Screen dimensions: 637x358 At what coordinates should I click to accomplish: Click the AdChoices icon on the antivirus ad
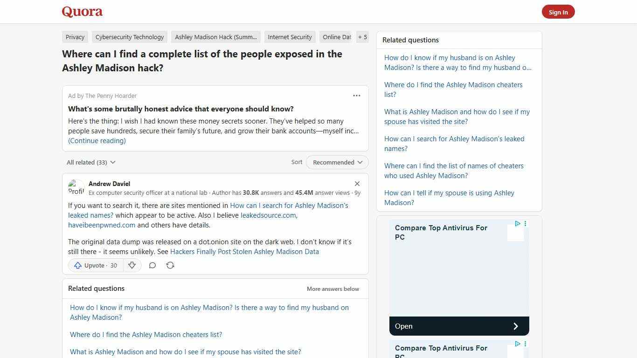point(518,224)
